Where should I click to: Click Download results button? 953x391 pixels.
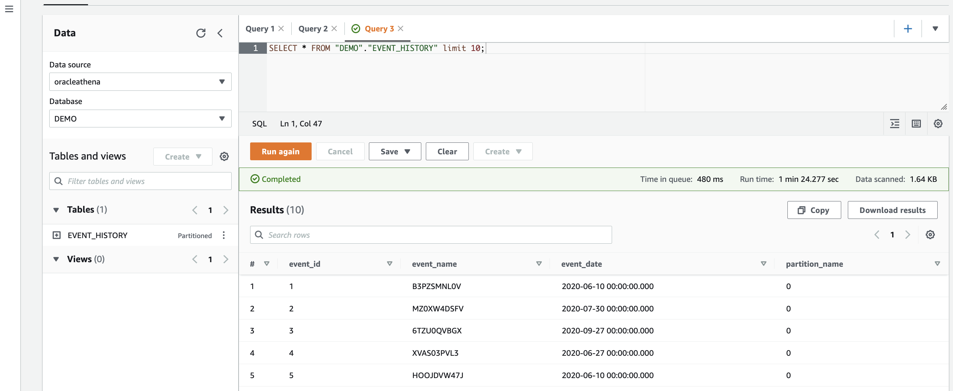coord(892,210)
